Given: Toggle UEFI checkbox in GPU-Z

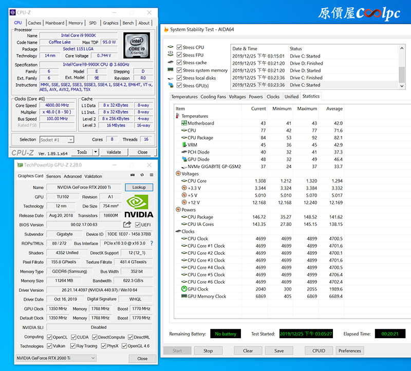Looking at the screenshot, I should pos(138,225).
